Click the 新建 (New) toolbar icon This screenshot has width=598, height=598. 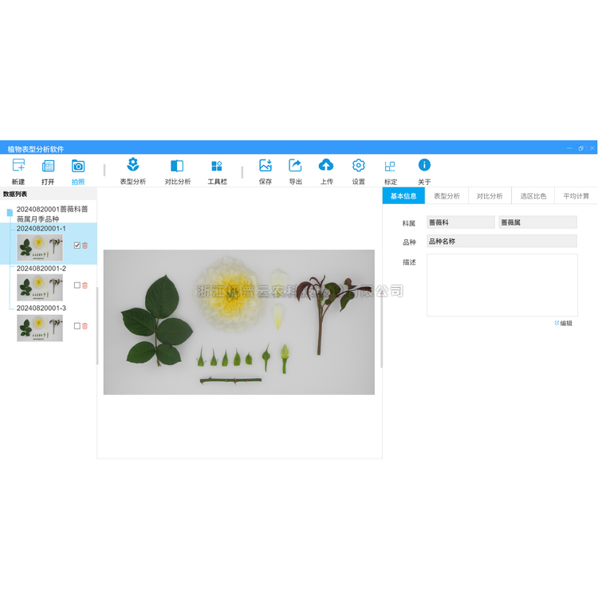pos(18,166)
